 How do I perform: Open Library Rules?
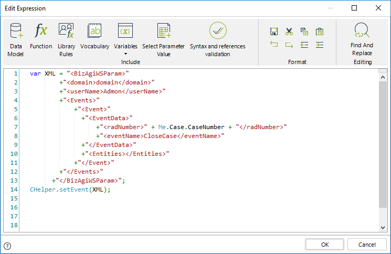pyautogui.click(x=66, y=40)
